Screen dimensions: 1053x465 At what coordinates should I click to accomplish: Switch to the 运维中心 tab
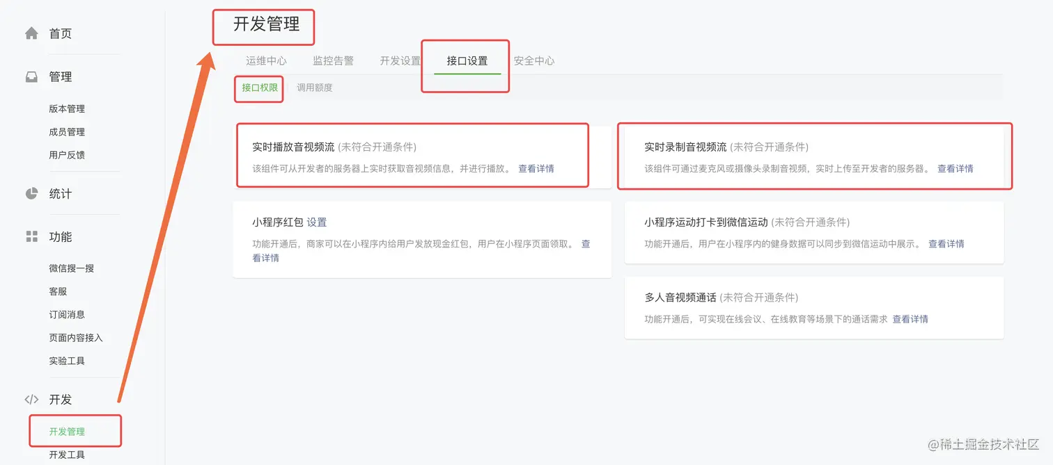266,60
